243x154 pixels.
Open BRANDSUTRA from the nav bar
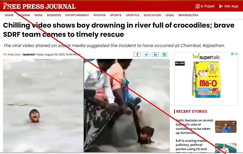188,15
